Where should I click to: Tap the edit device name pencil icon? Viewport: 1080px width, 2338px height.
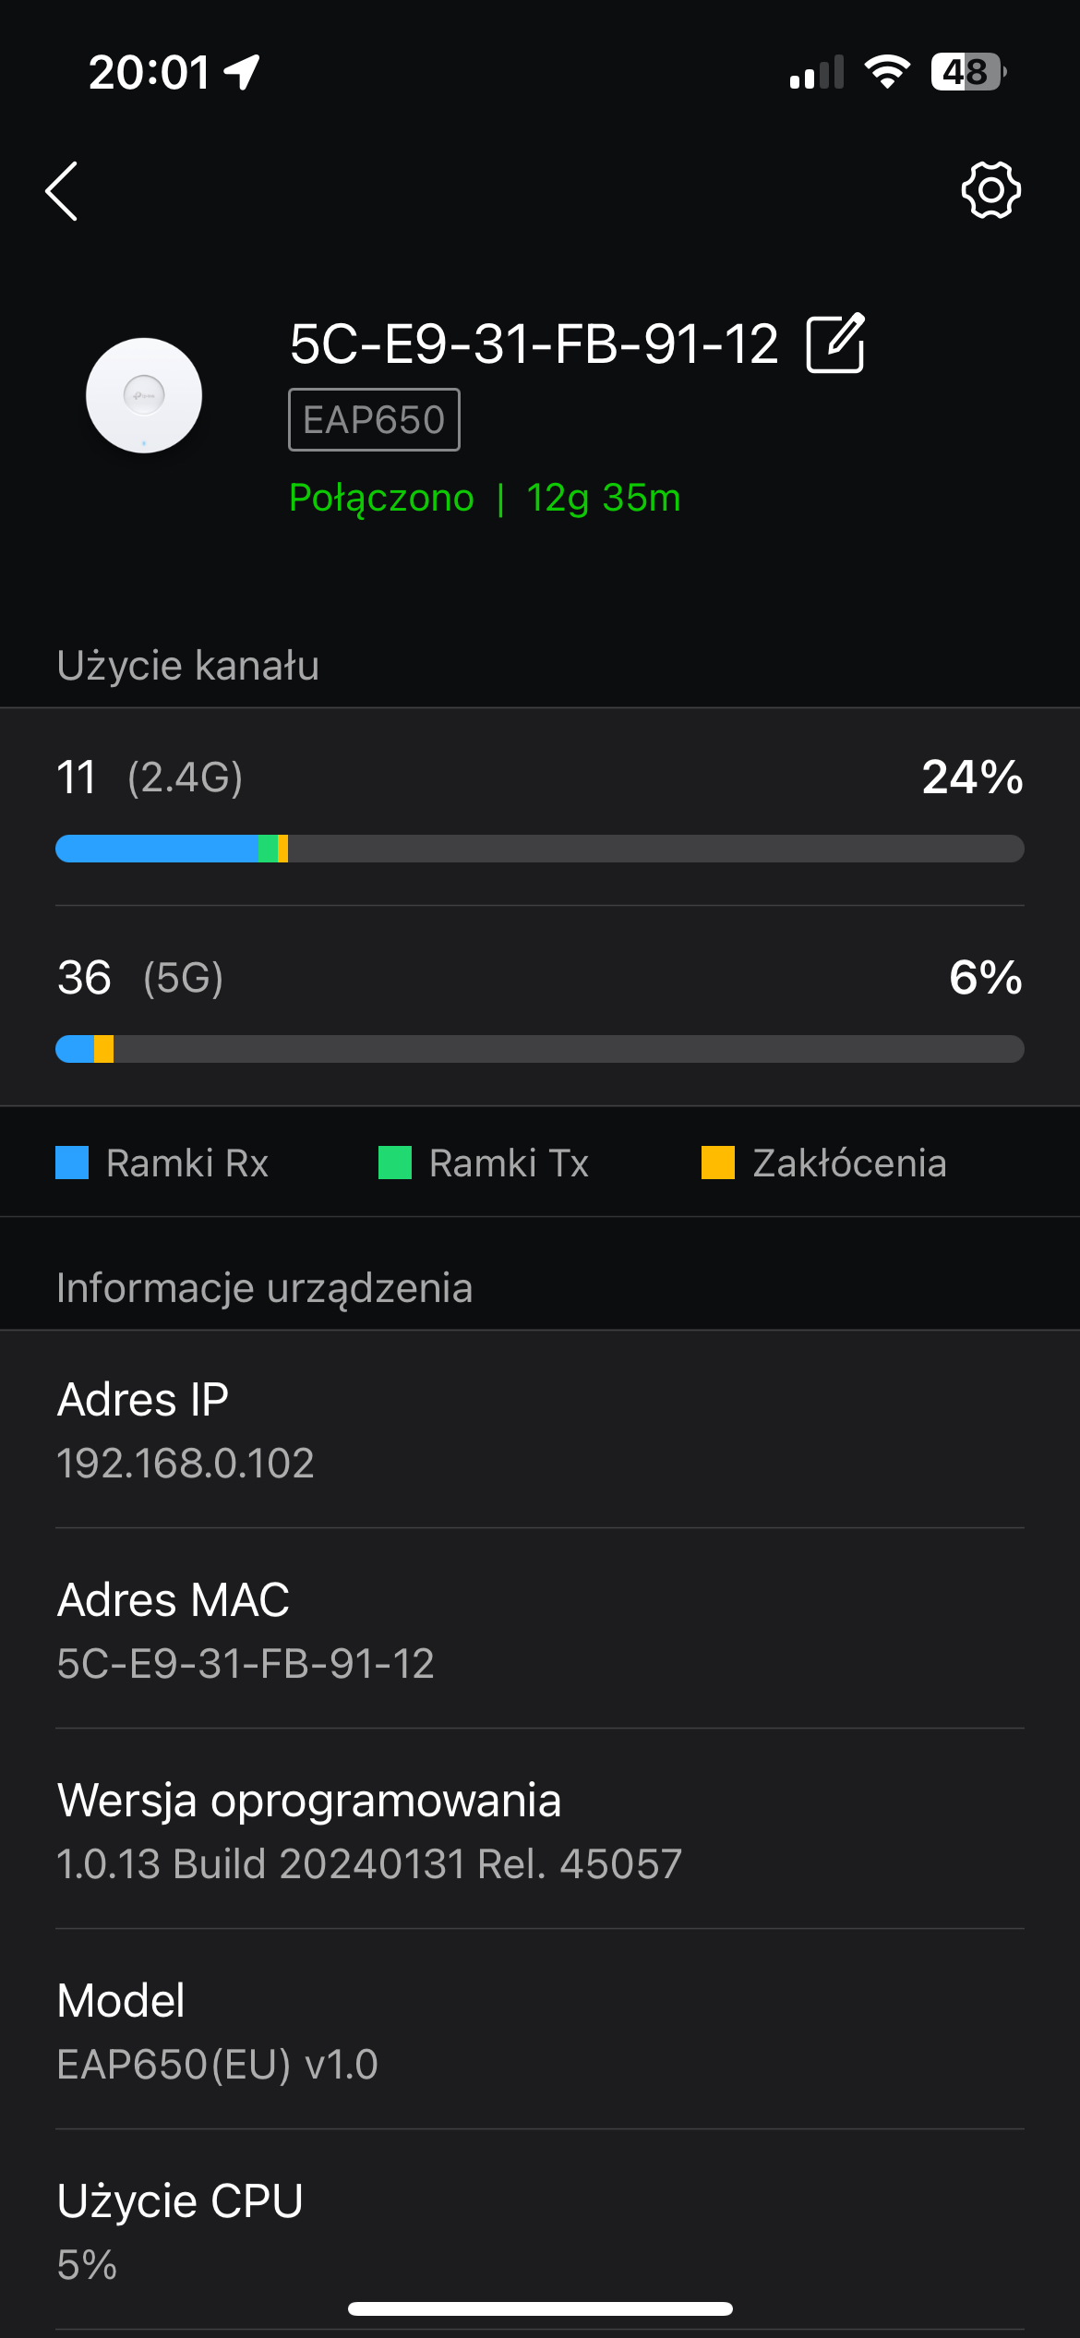835,343
